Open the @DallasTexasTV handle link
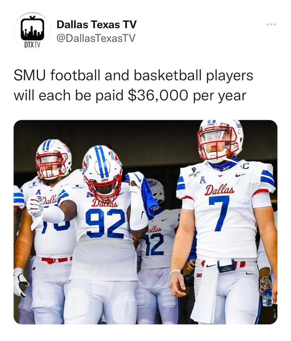Image resolution: width=291 pixels, height=341 pixels. tap(96, 38)
